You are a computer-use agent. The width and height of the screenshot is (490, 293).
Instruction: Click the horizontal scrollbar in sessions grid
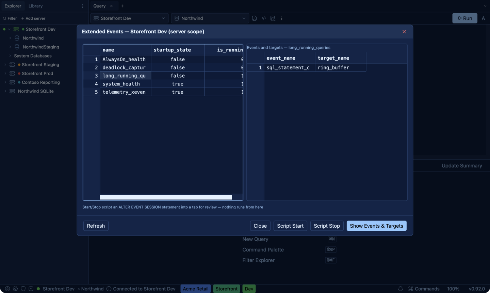[x=166, y=197]
